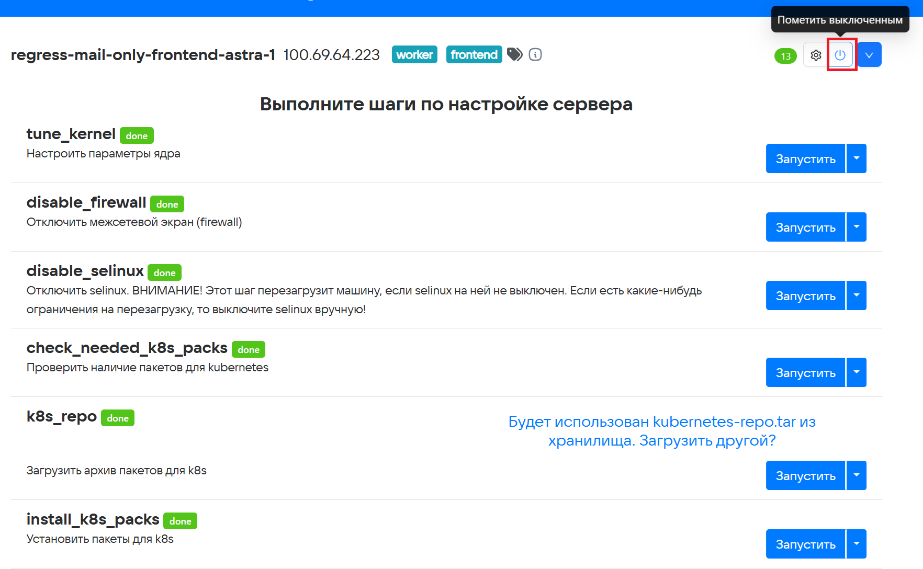Viewport: 923px width, 569px height.
Task: Run the install_k8s_packs step
Action: [x=805, y=544]
